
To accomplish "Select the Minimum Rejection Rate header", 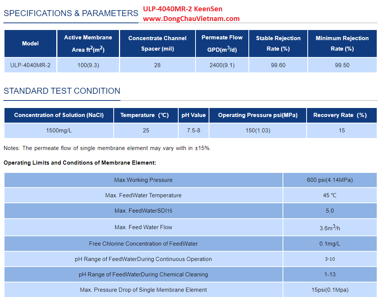I will (x=342, y=43).
